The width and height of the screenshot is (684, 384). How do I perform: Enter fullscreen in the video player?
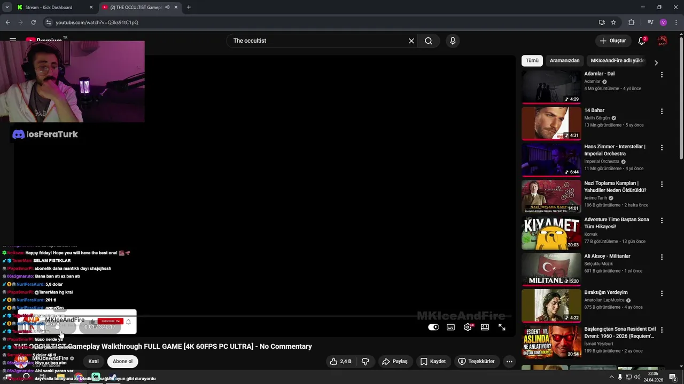502,327
